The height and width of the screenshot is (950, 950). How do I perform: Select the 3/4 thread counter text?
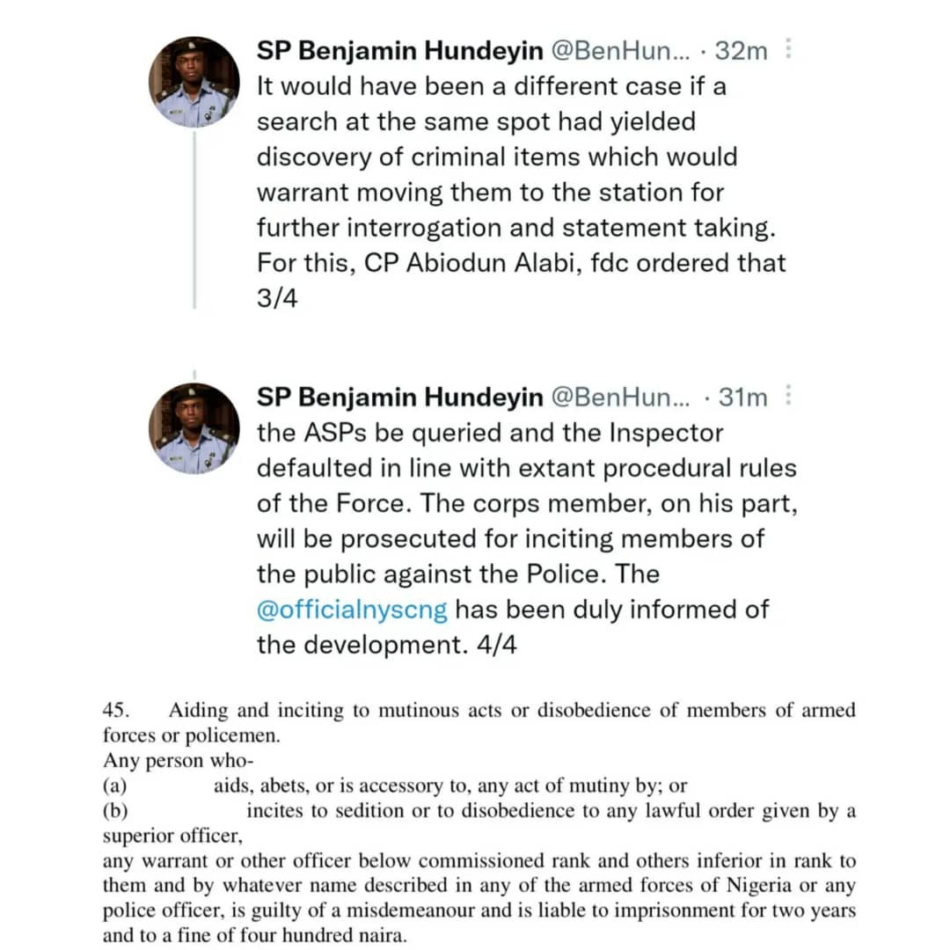click(277, 298)
